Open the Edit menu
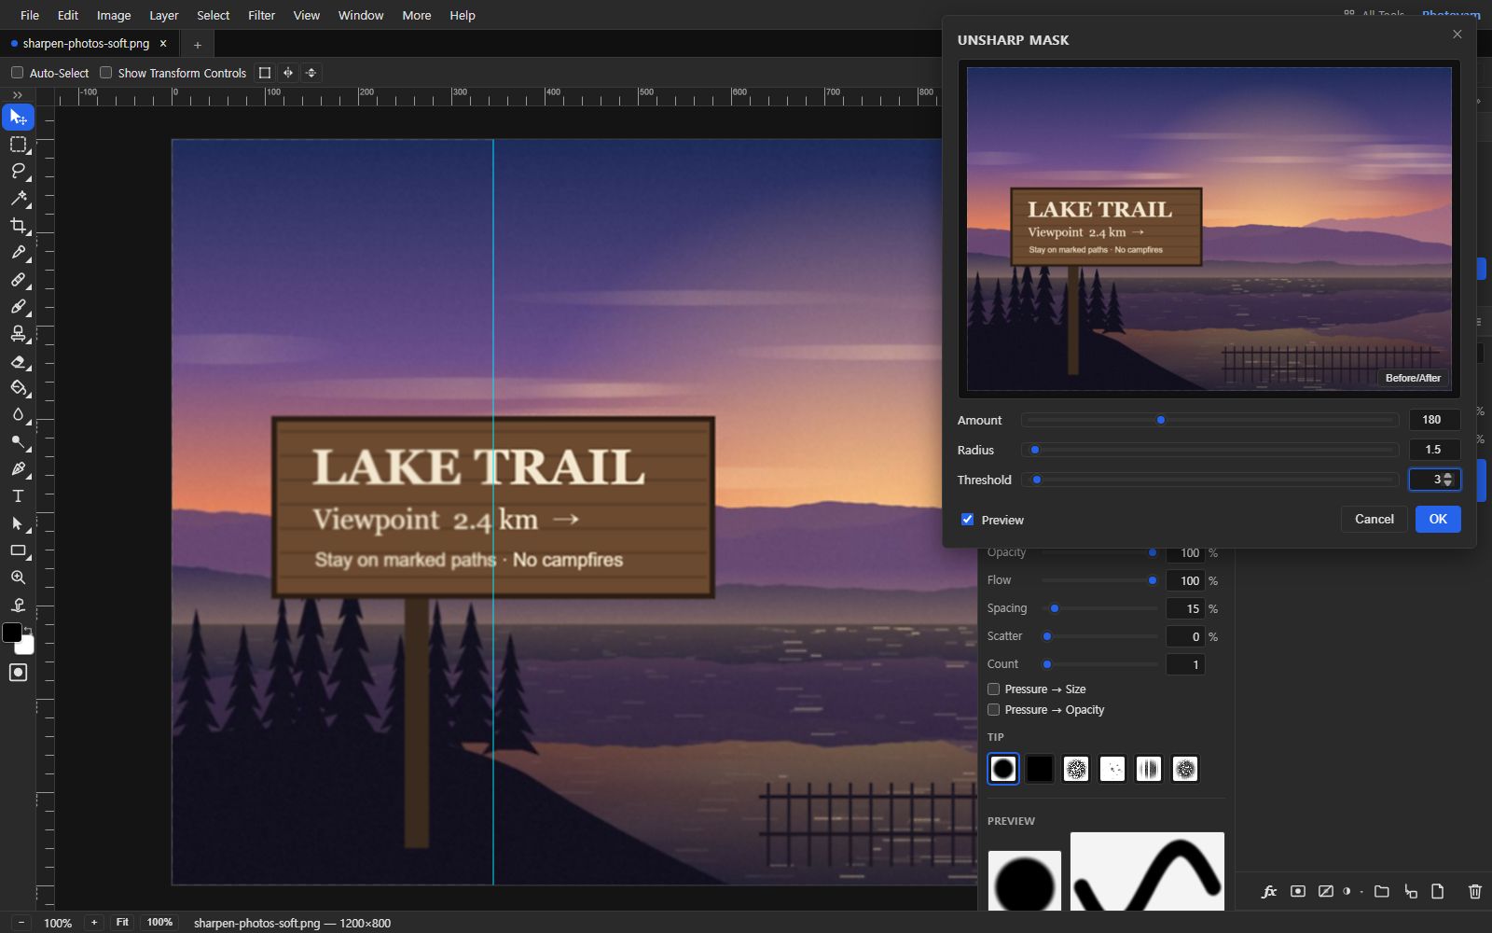This screenshot has height=933, width=1492. pos(68,15)
